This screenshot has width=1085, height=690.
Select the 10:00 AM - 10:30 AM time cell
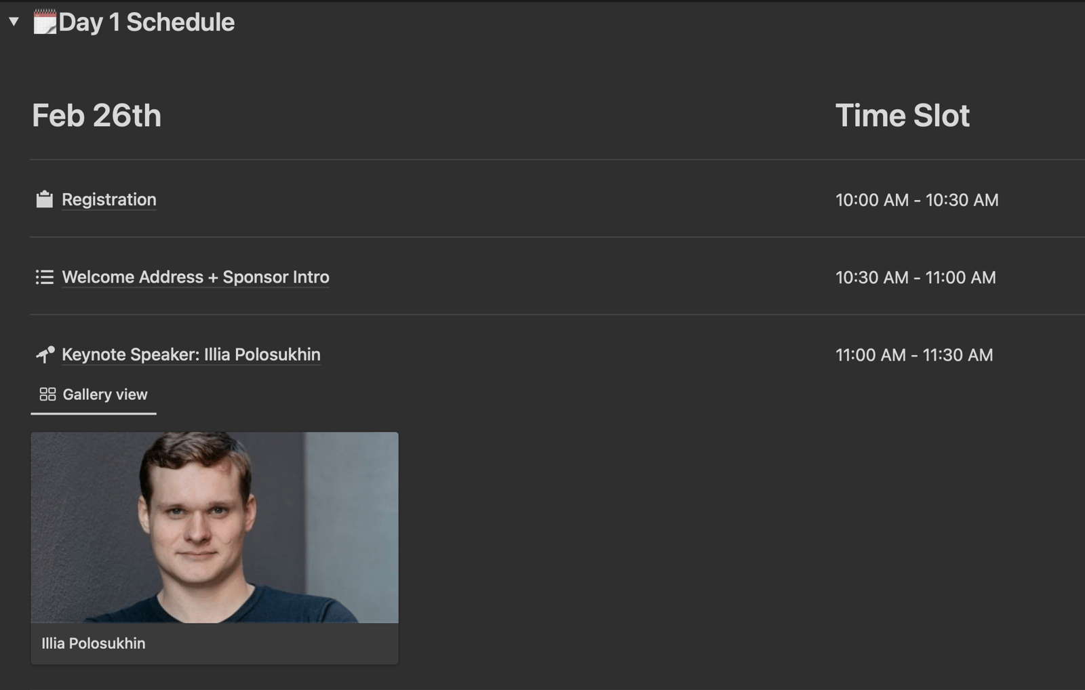(917, 200)
